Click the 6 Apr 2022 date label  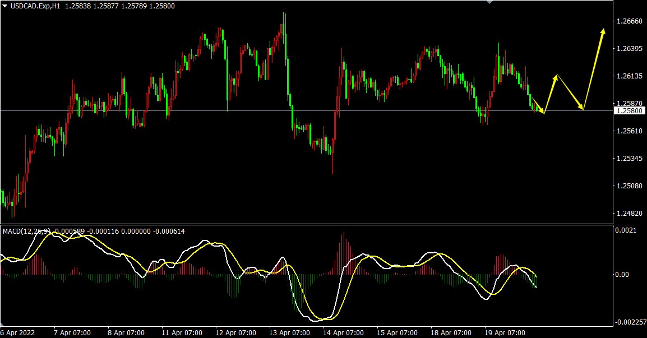18,332
